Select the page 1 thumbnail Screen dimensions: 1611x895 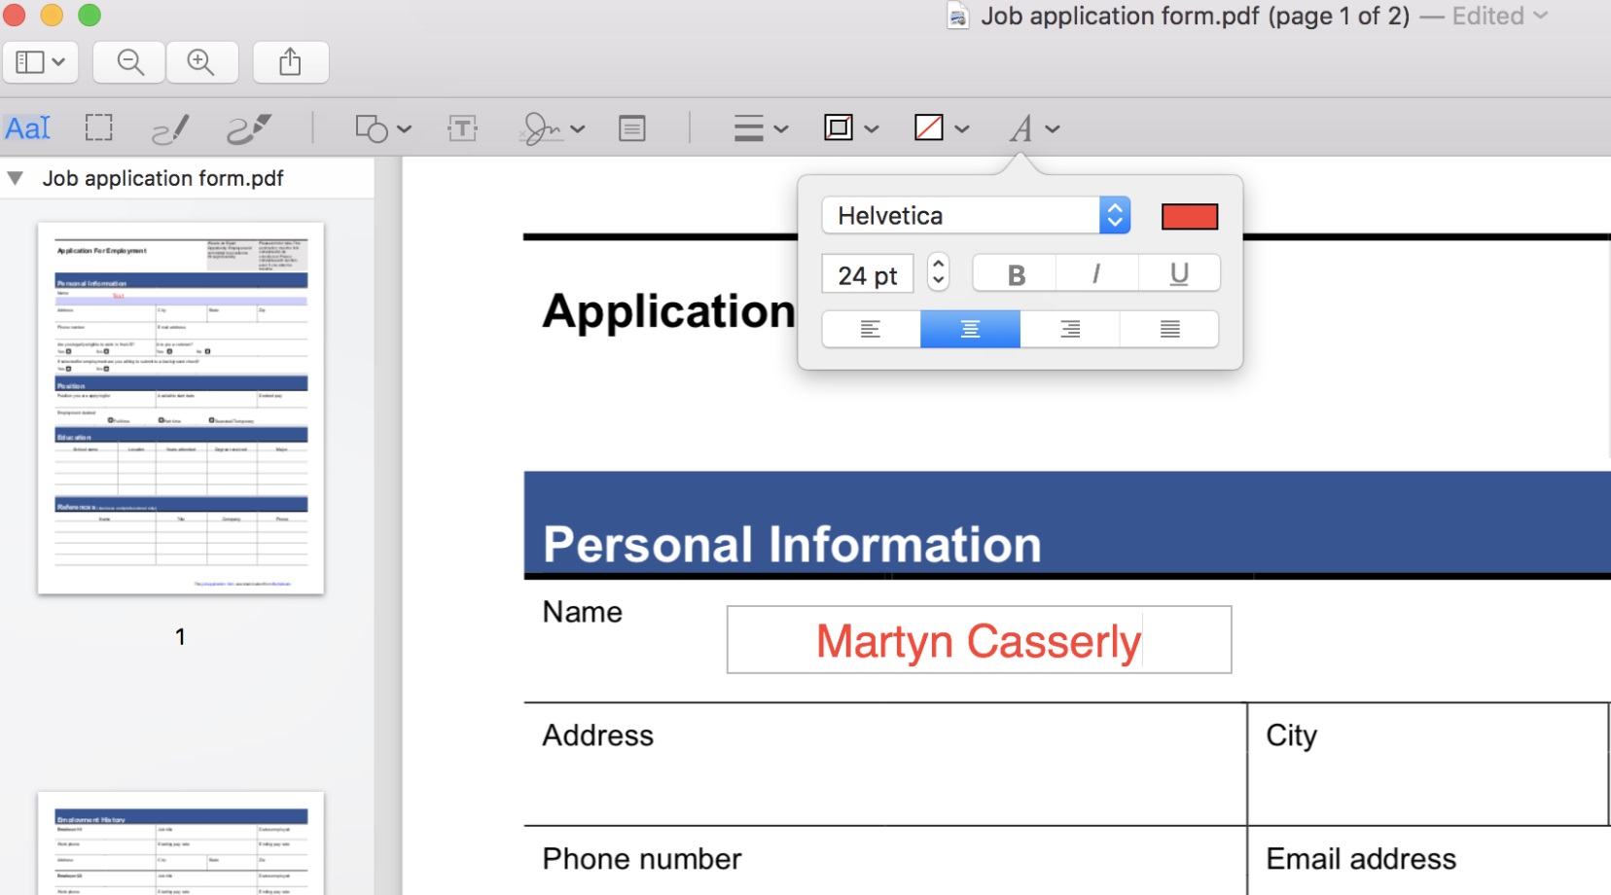click(181, 408)
